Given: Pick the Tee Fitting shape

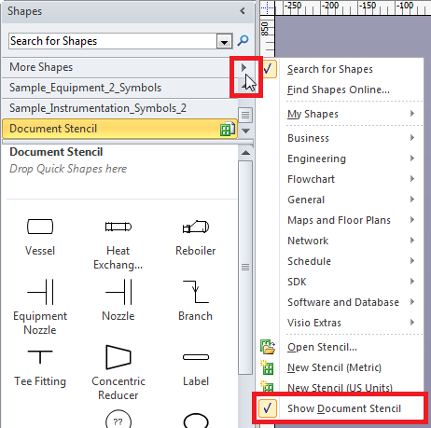Looking at the screenshot, I should (40, 357).
